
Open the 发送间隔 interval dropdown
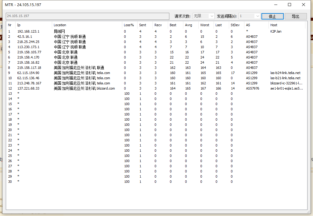point(250,16)
